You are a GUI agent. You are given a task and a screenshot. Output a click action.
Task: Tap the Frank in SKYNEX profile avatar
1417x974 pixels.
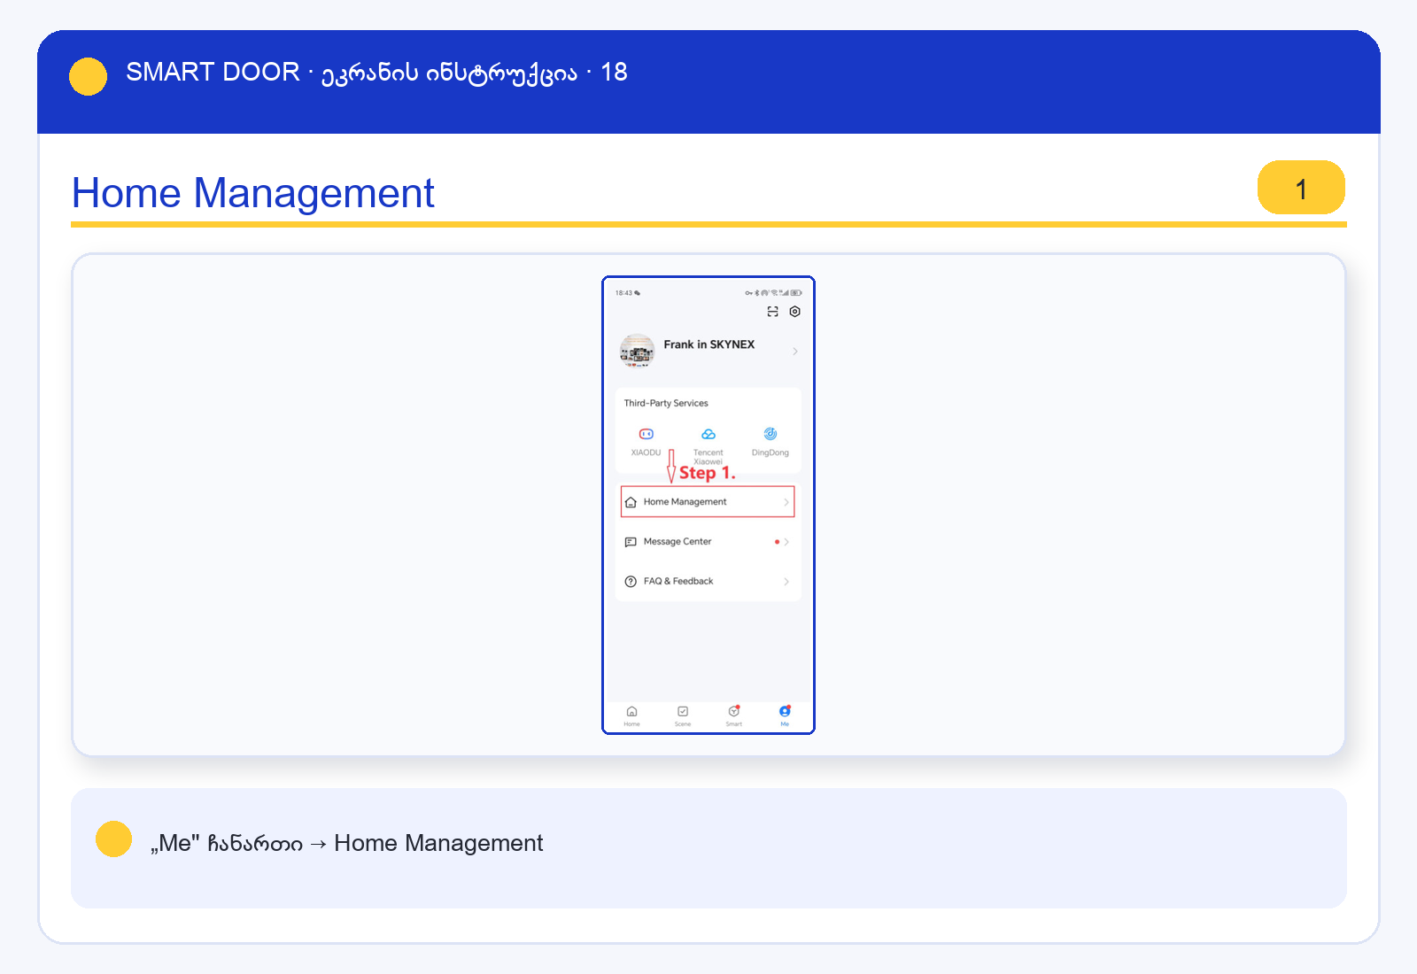[x=637, y=351]
